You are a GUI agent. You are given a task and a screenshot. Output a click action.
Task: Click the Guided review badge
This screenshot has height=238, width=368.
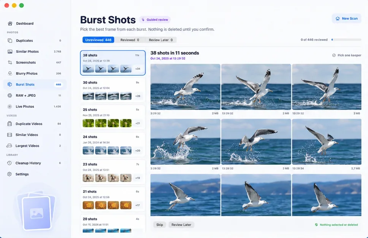click(x=155, y=20)
